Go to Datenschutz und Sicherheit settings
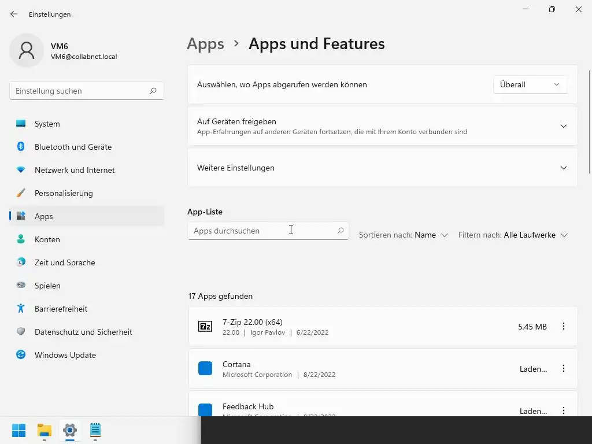The width and height of the screenshot is (592, 444). point(83,332)
